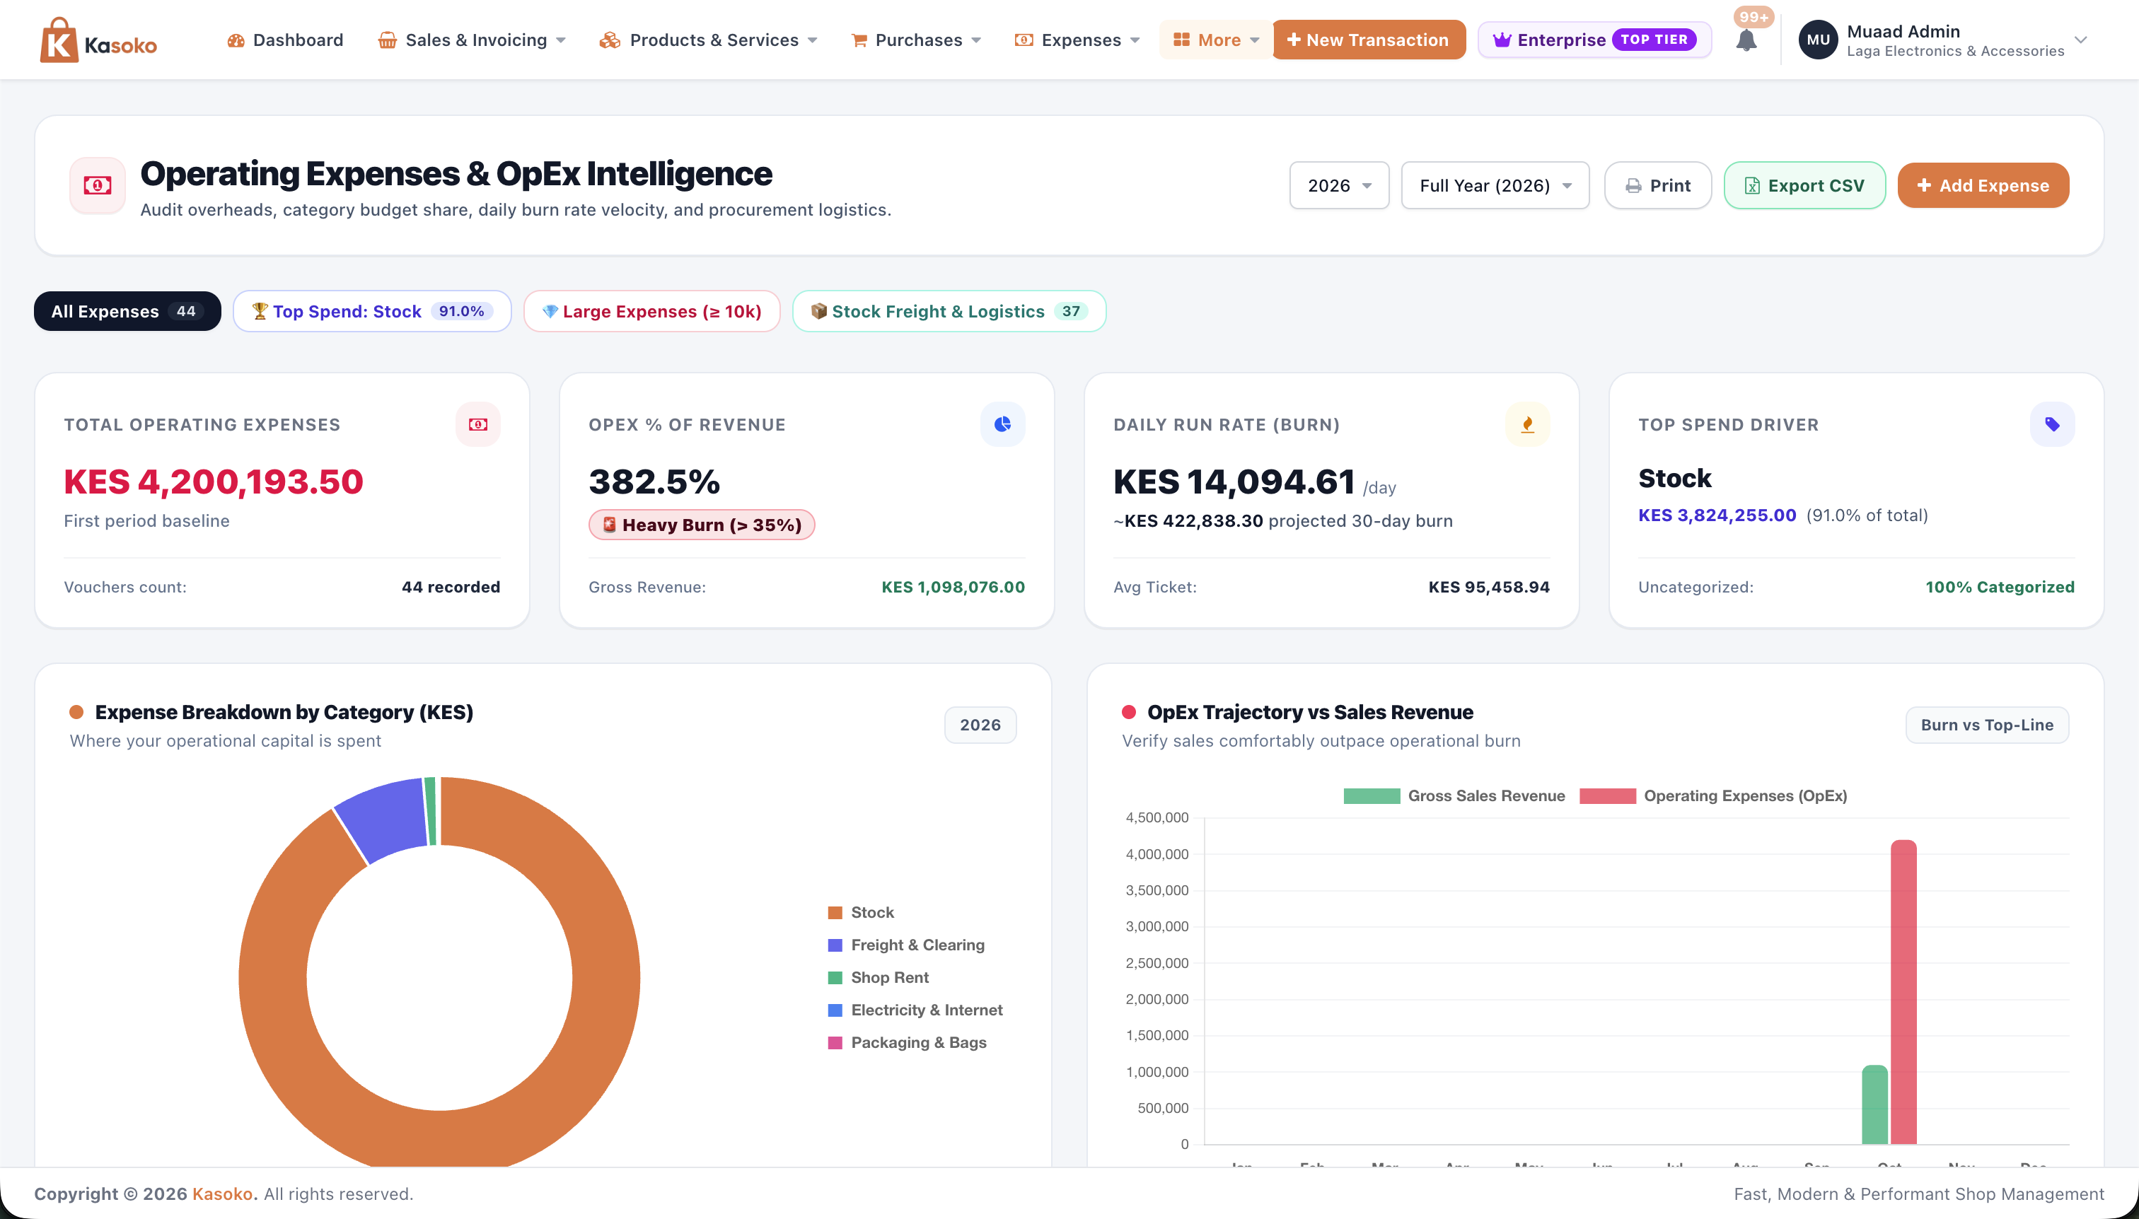Open the notifications bell icon
Screen dimensions: 2139x1219
click(x=1746, y=41)
